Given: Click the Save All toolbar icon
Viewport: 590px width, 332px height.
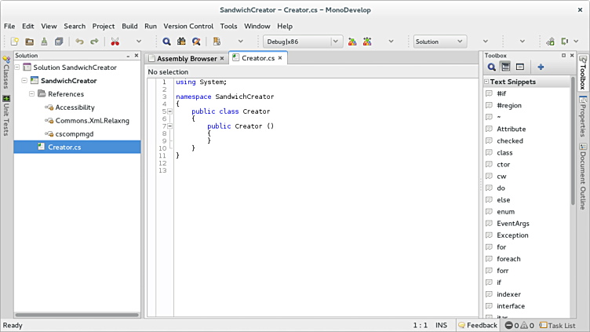Looking at the screenshot, I should point(59,42).
